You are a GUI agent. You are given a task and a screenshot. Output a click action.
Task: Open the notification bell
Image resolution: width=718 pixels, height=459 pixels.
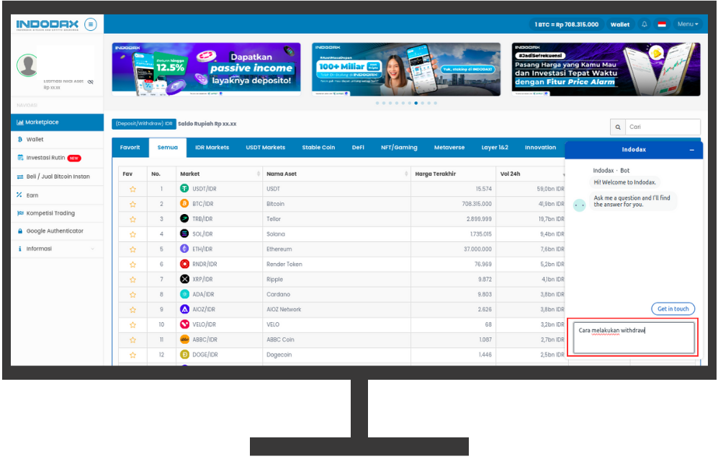pyautogui.click(x=644, y=24)
